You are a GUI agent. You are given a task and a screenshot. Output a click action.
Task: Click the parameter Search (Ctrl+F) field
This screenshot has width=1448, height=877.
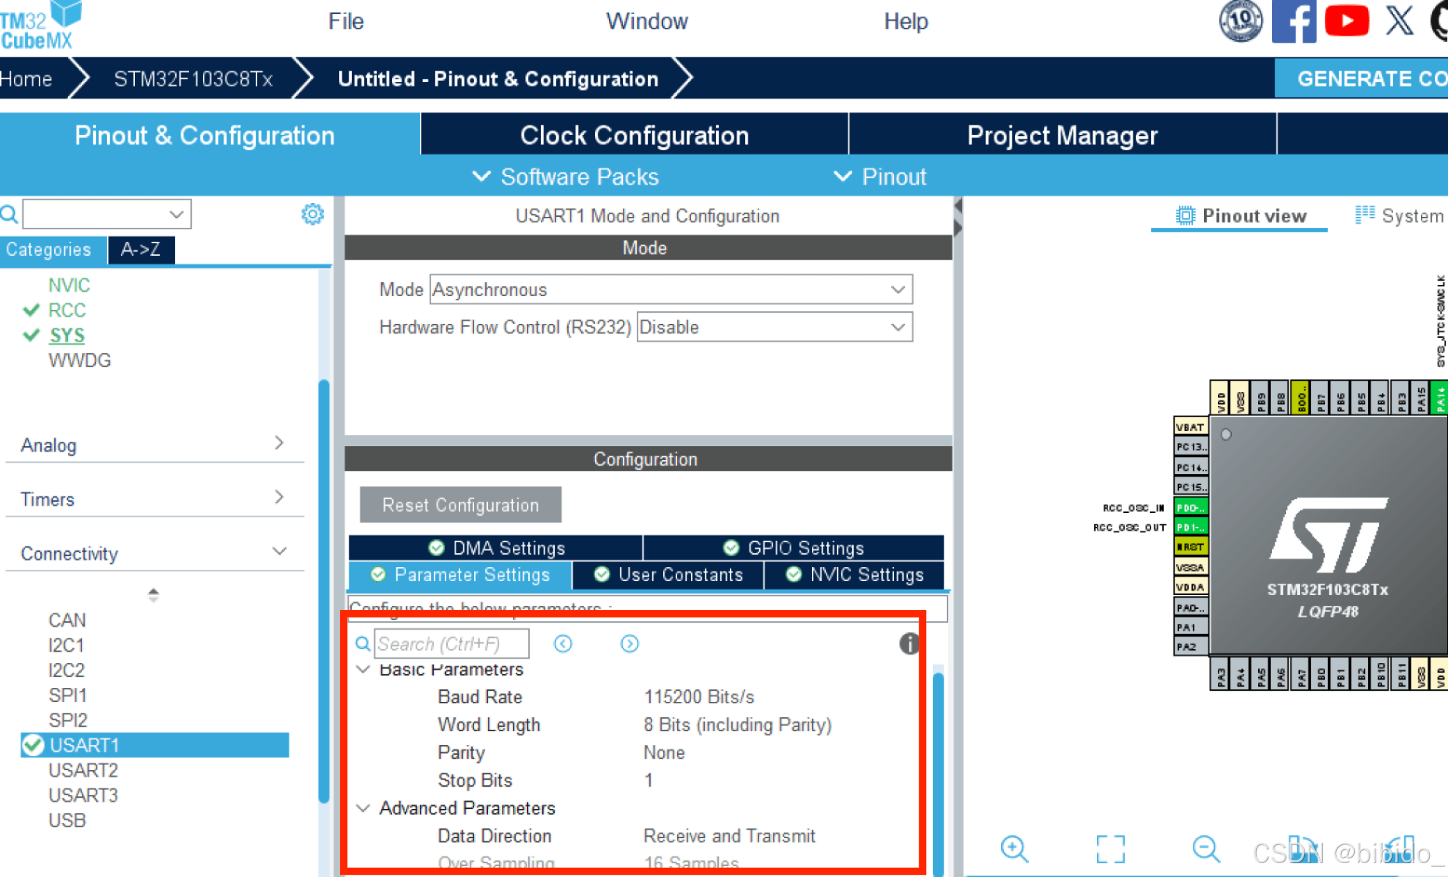(x=451, y=644)
